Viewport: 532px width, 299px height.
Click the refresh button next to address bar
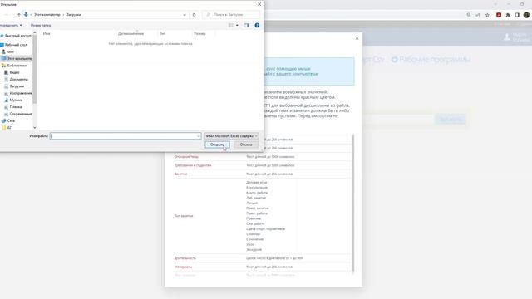click(x=194, y=15)
